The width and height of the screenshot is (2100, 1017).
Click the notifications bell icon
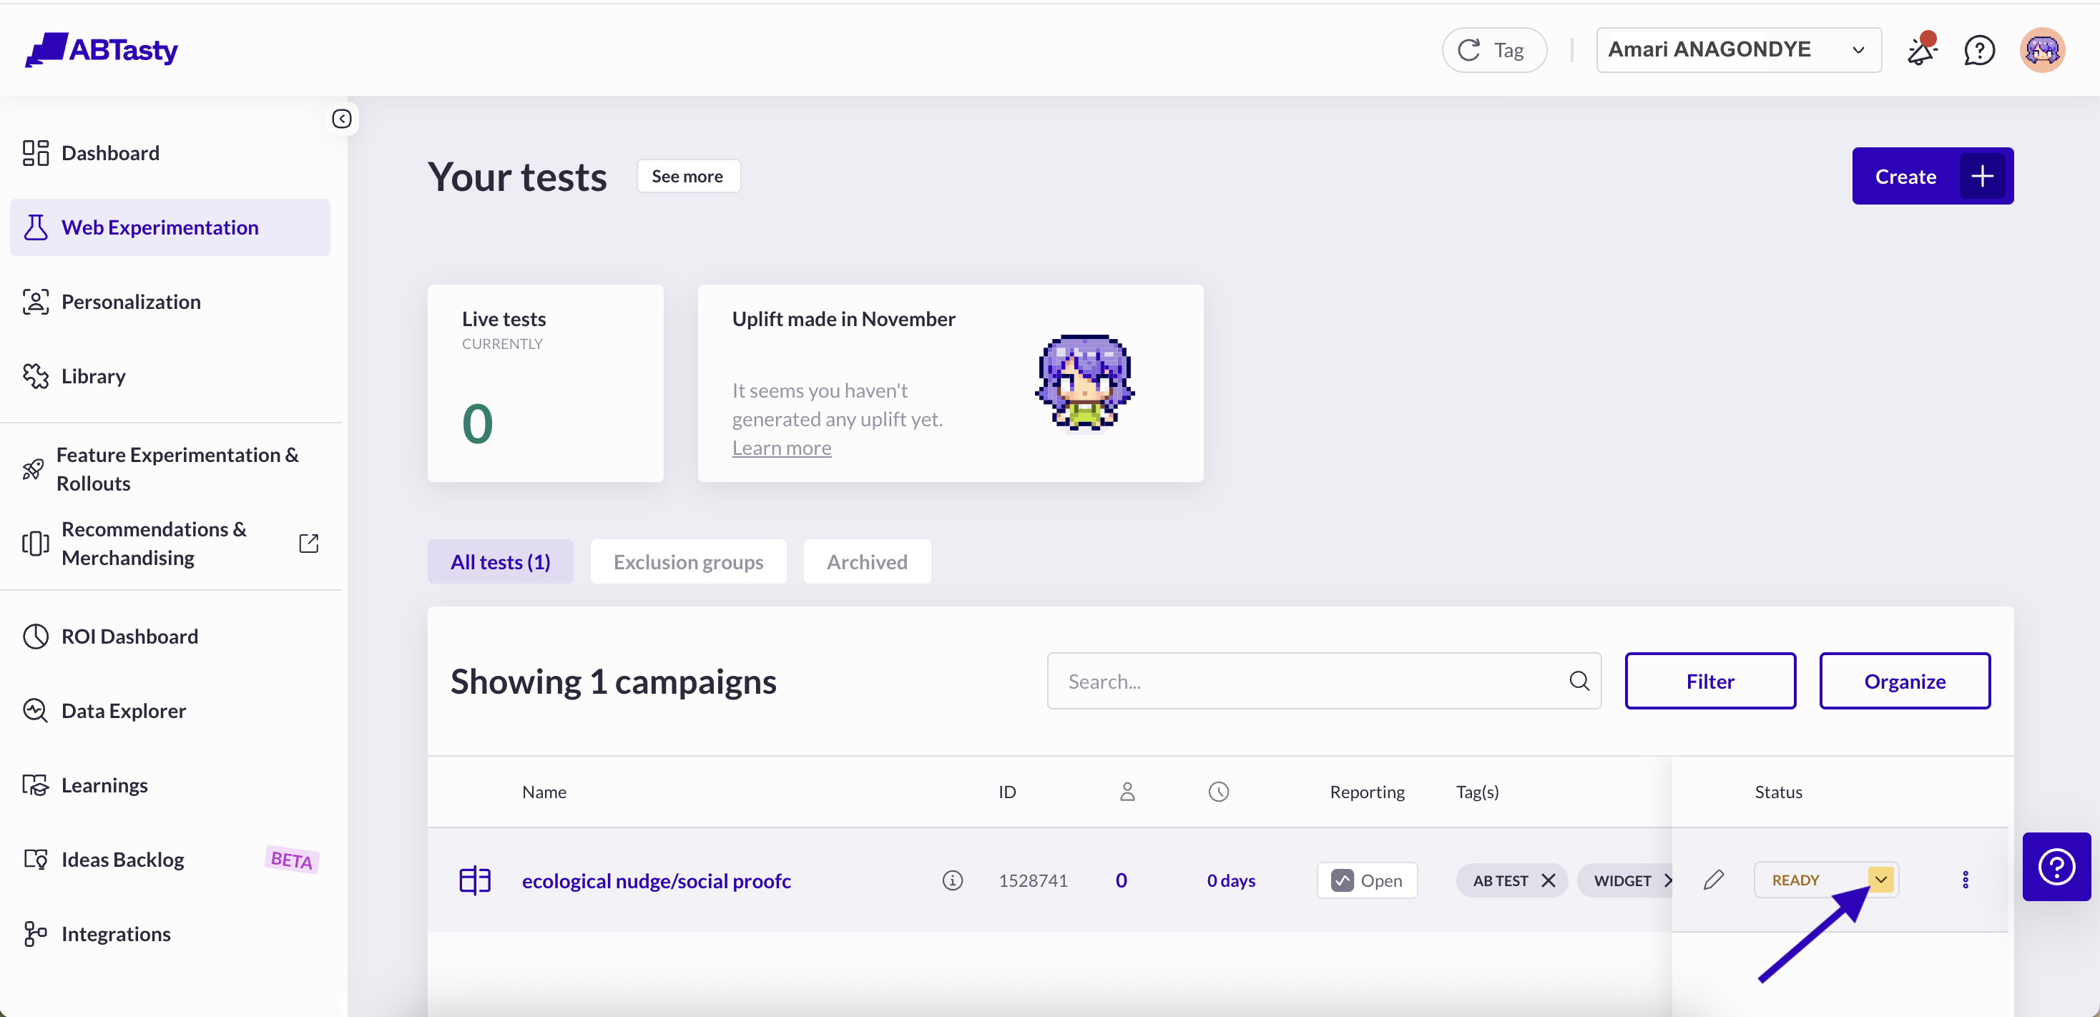(1920, 51)
